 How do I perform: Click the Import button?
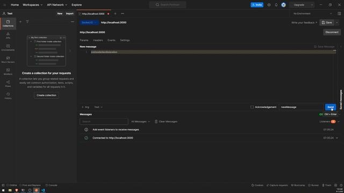70,13
